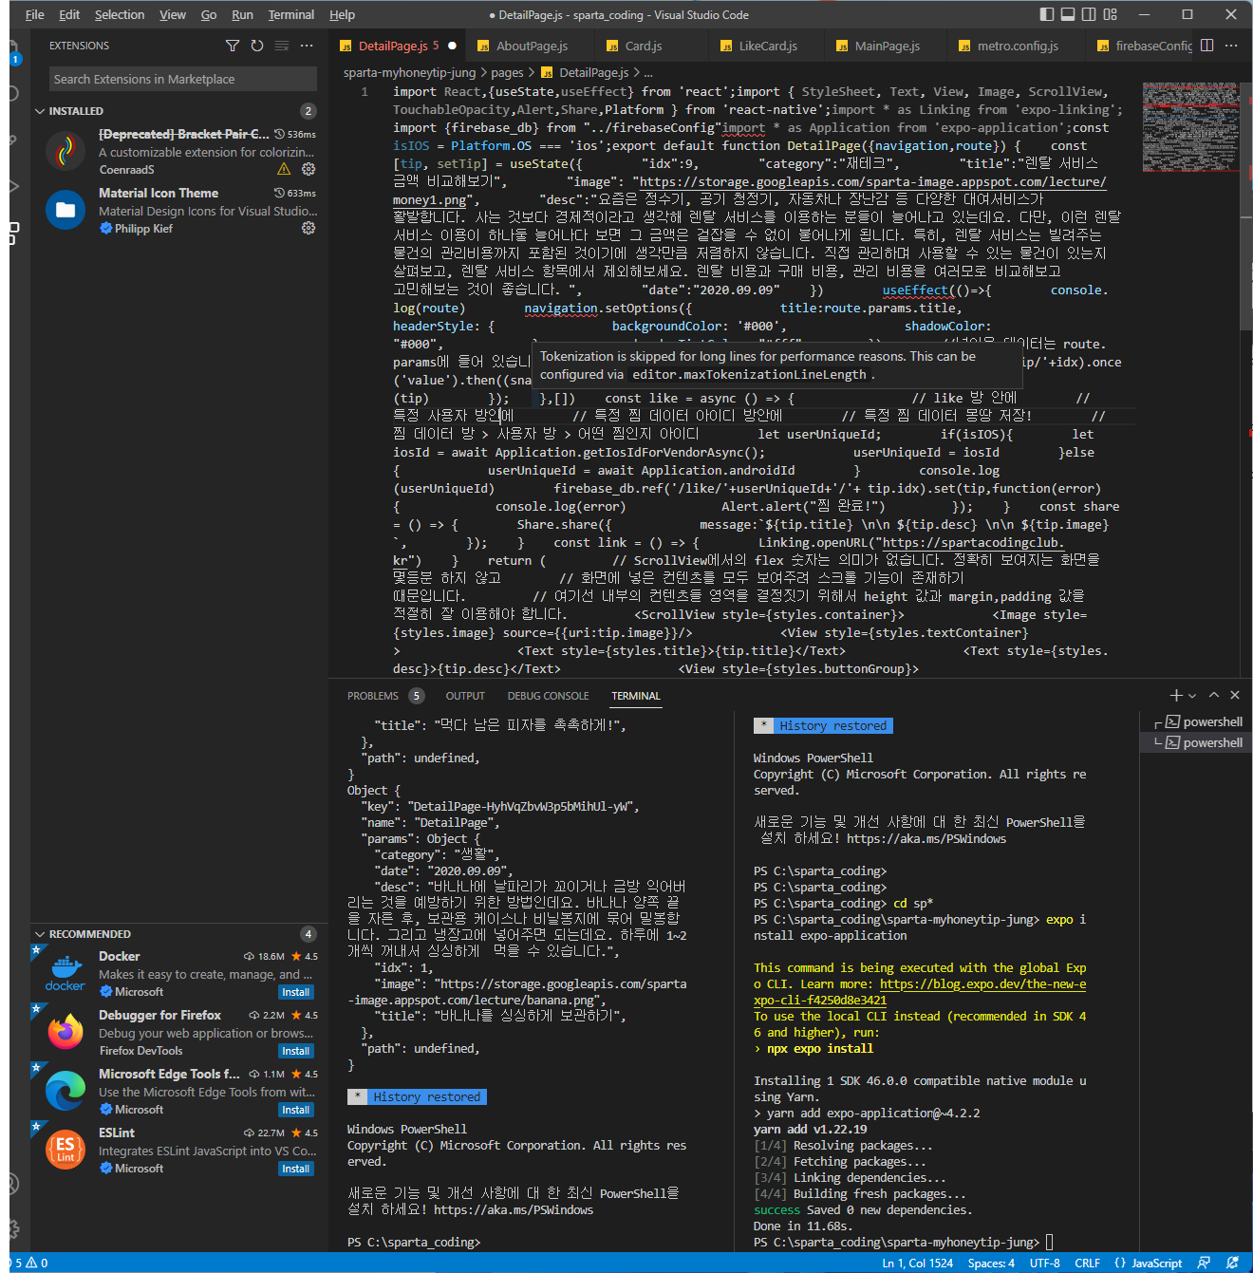Click the DetailPage.js breadcrumb file icon

pyautogui.click(x=547, y=72)
